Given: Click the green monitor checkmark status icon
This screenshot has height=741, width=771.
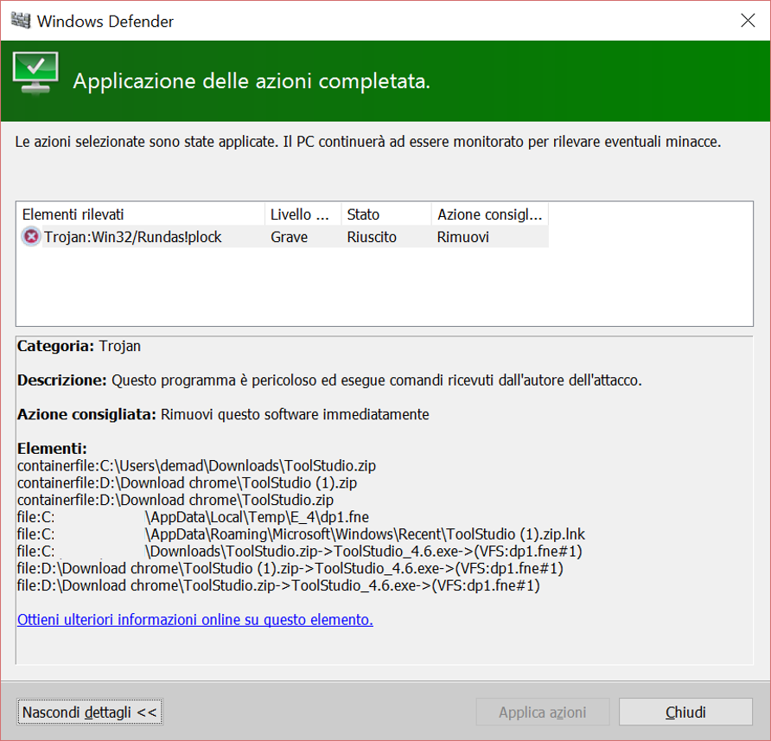Looking at the screenshot, I should pos(36,73).
